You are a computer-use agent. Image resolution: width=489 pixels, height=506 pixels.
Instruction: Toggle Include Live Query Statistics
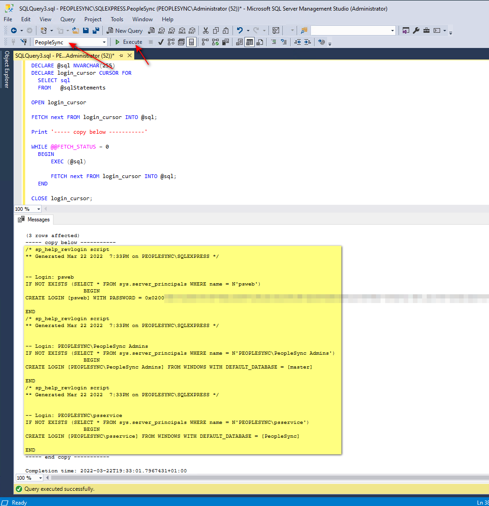(x=215, y=42)
